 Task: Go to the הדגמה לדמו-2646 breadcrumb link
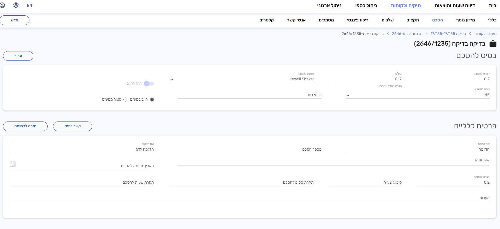point(407,34)
